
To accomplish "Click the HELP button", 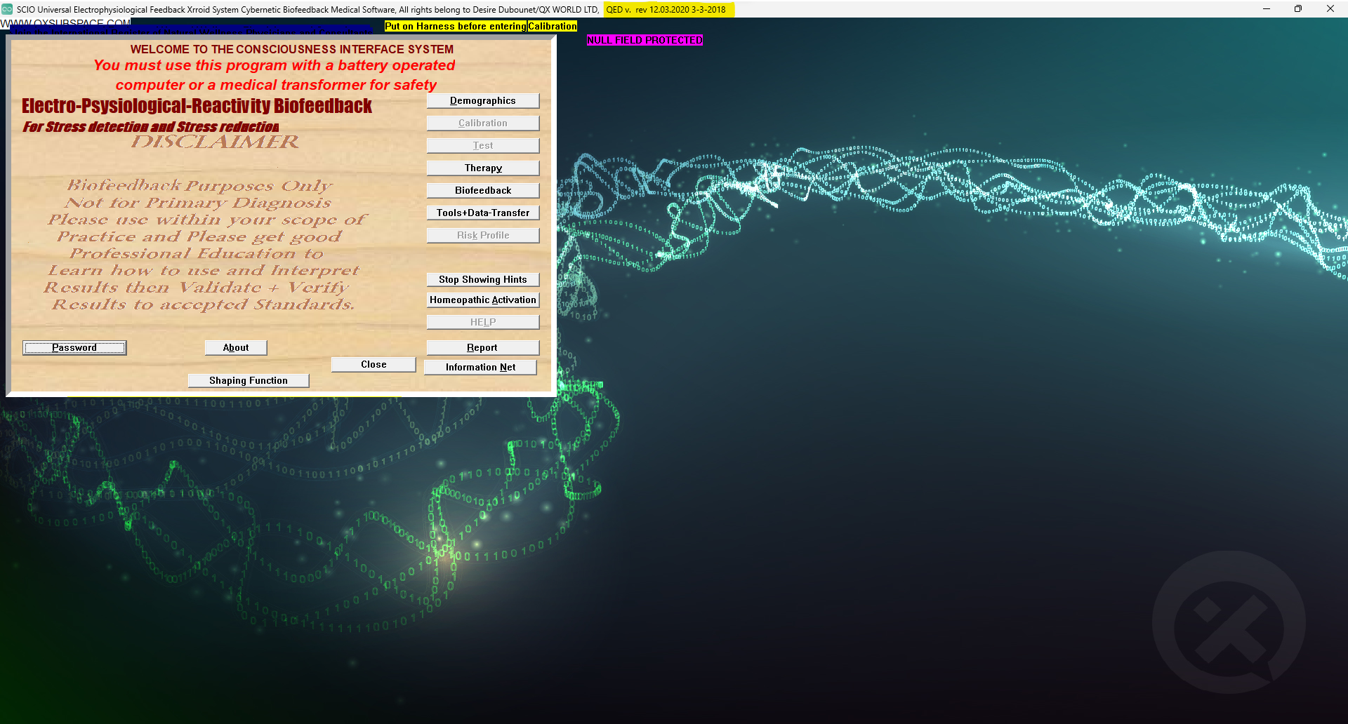I will (x=482, y=323).
